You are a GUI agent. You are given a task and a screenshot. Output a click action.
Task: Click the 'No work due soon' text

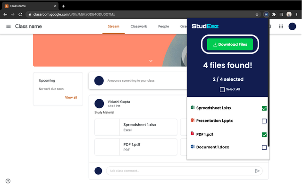point(51,89)
